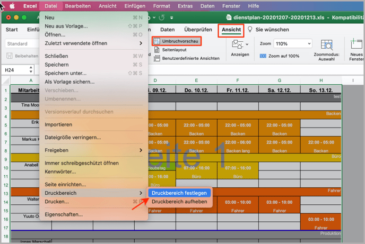
Task: Click the So. 13.12. header cell
Action: 321,90
